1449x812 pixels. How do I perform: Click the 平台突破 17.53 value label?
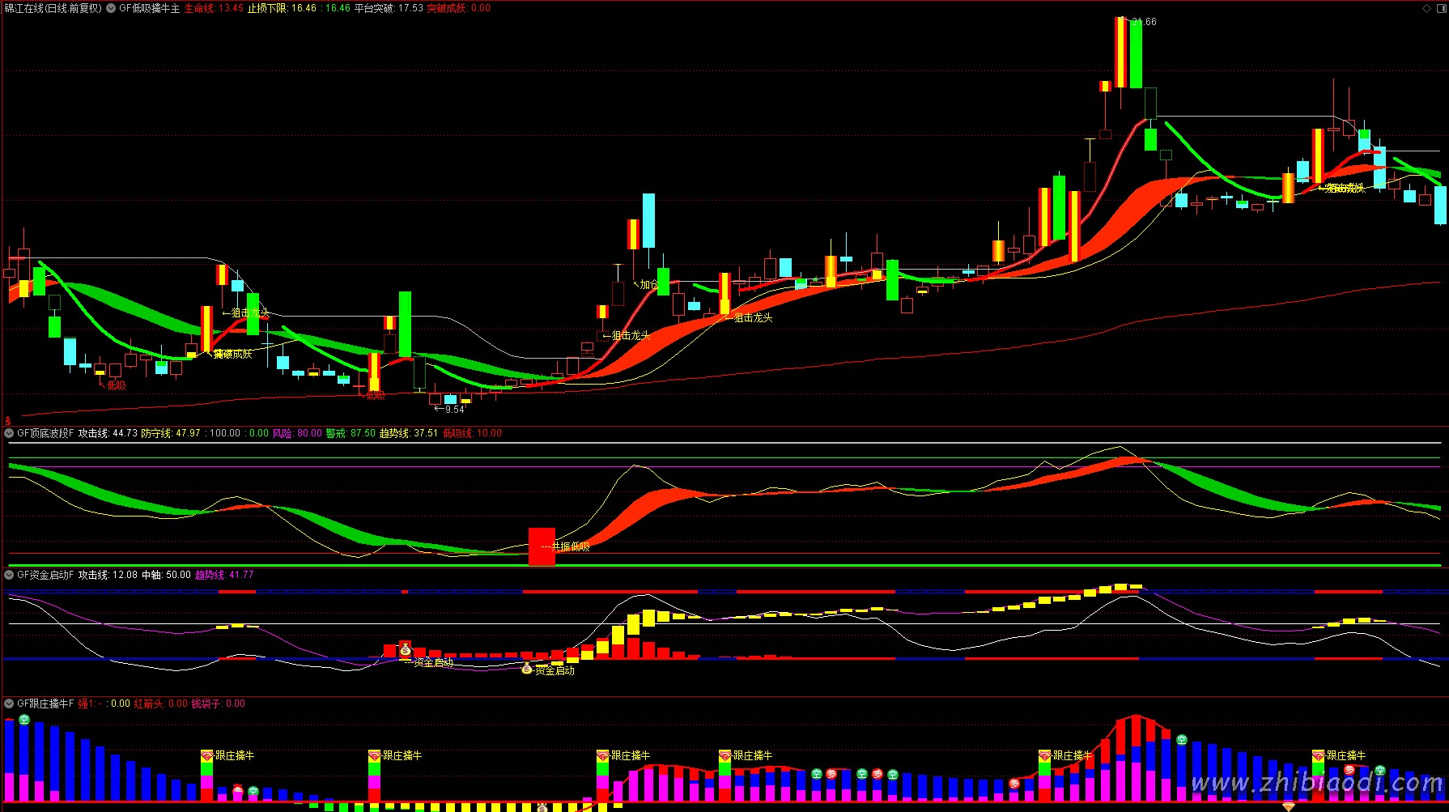[x=389, y=8]
